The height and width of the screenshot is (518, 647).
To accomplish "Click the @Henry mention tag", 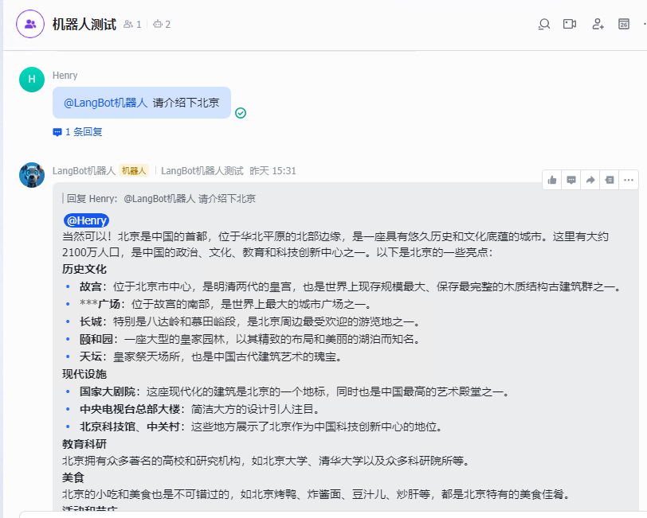I will click(x=86, y=220).
